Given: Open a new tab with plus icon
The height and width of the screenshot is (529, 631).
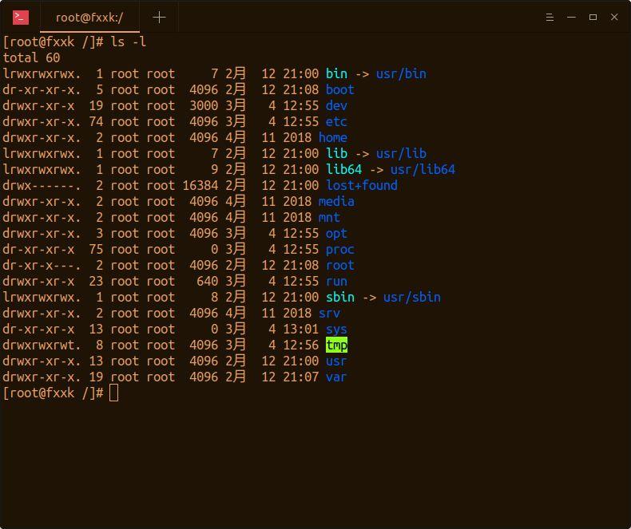Looking at the screenshot, I should (x=160, y=17).
